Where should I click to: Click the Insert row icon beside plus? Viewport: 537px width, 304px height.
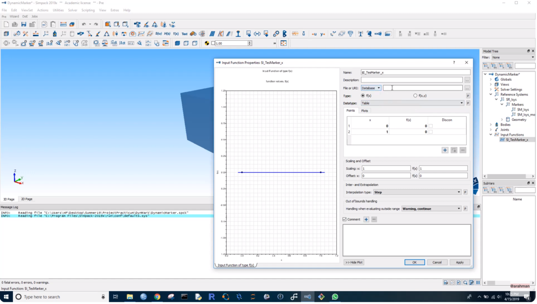point(454,150)
